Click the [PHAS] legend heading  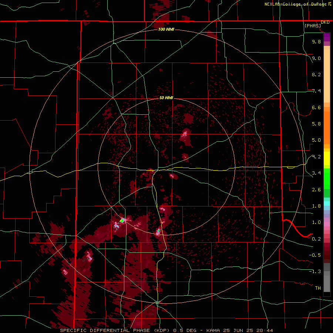(x=313, y=26)
